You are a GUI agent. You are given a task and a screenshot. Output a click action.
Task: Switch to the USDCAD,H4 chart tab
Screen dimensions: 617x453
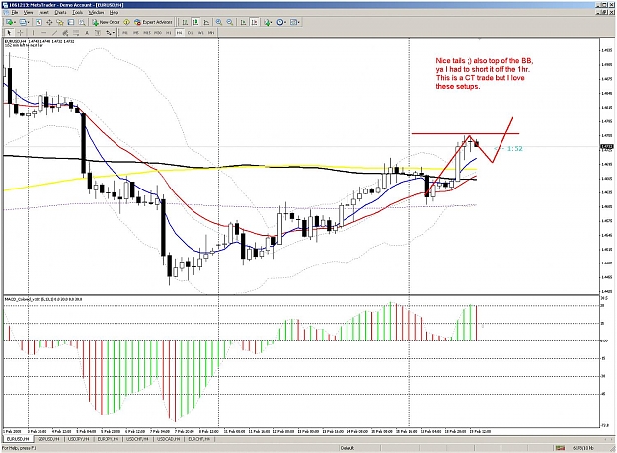click(x=169, y=439)
